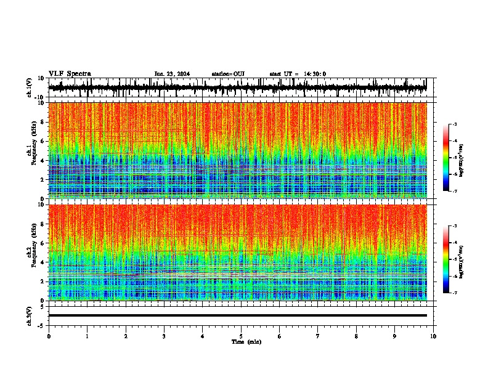Click the ch.3(V) axis label

[30, 316]
